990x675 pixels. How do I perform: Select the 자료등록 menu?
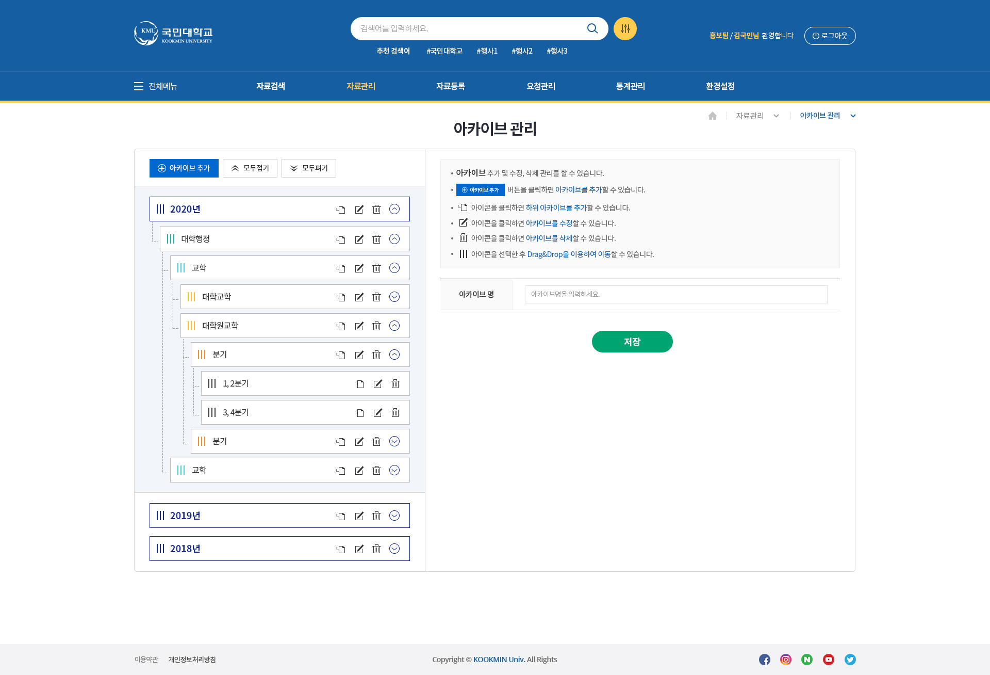pos(450,86)
